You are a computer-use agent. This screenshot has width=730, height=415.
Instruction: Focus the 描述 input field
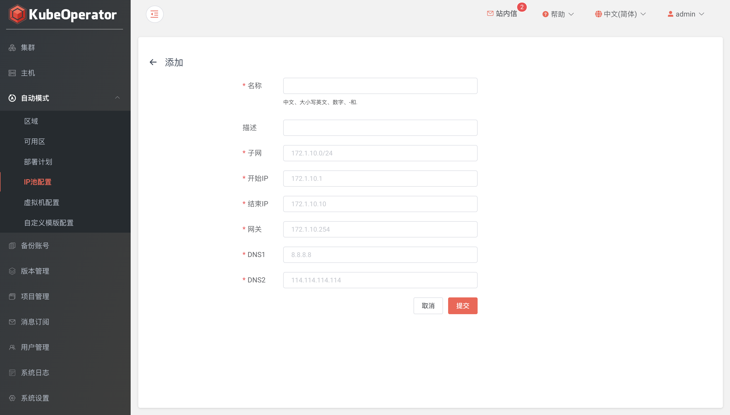click(x=380, y=128)
